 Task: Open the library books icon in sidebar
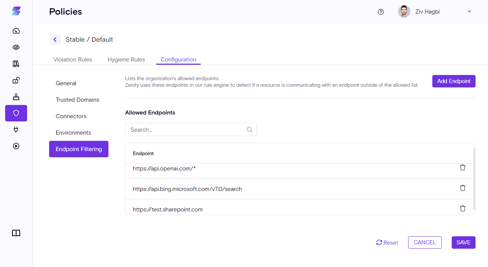16,64
